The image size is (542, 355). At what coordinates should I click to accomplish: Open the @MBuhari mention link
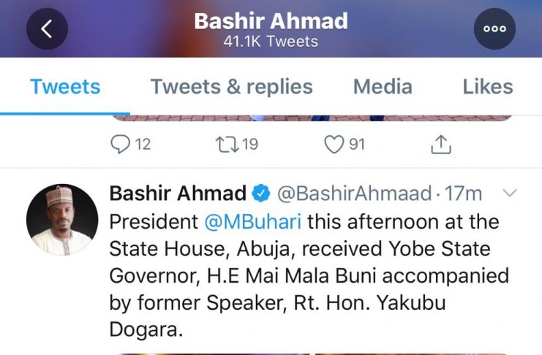point(263,221)
